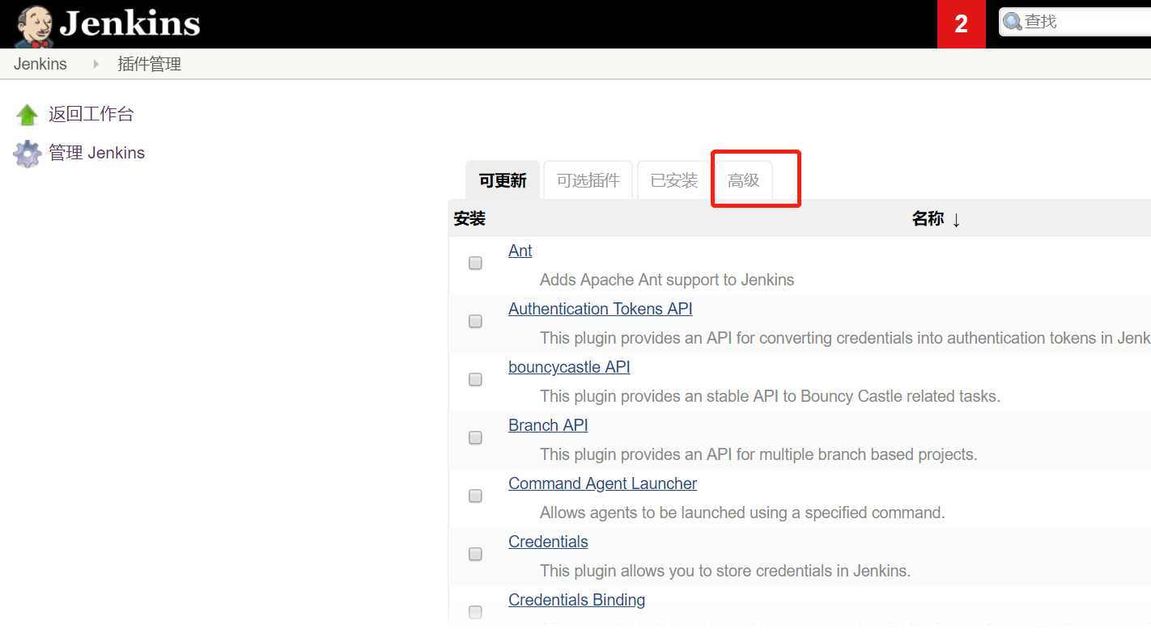Click the magnifier icon in search box
This screenshot has height=633, width=1151.
pyautogui.click(x=1013, y=22)
